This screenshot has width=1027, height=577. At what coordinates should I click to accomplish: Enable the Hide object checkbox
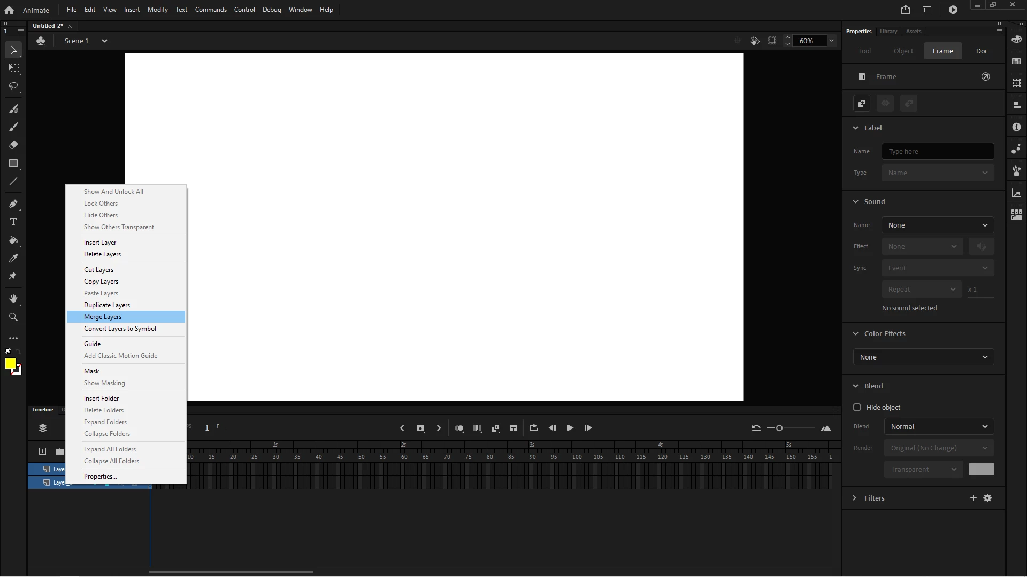[x=857, y=407]
